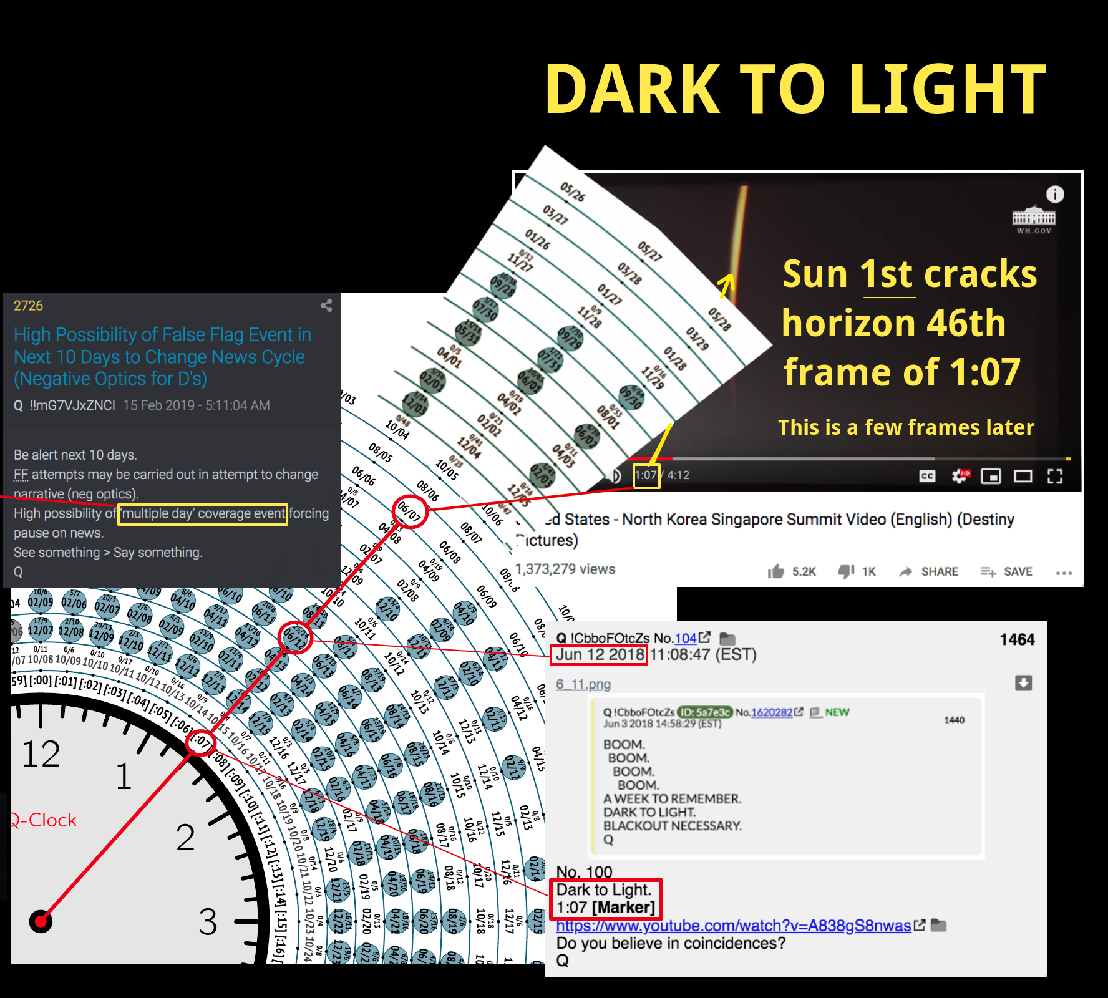1108x998 pixels.
Task: Click the 15 Feb 2019 - 5:11:04 AM timestamp
Action: 197,405
